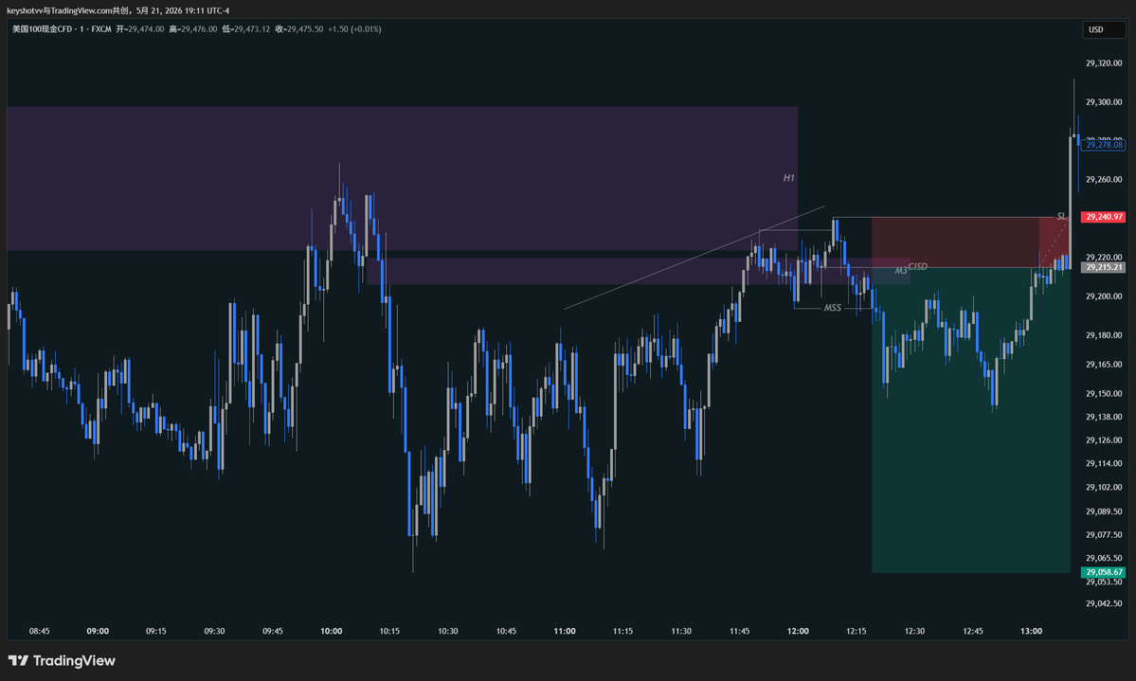Click the SL label on the position box
1136x681 pixels.
[1061, 217]
